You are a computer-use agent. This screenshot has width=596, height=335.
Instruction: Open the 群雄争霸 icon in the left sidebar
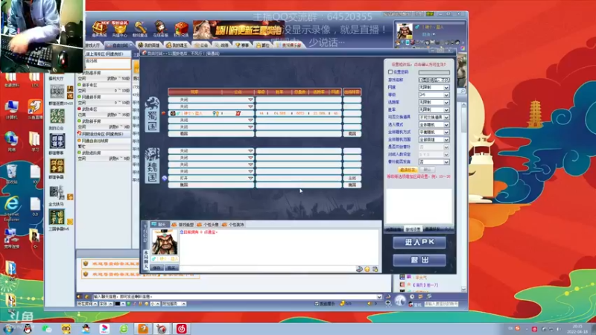click(x=57, y=166)
